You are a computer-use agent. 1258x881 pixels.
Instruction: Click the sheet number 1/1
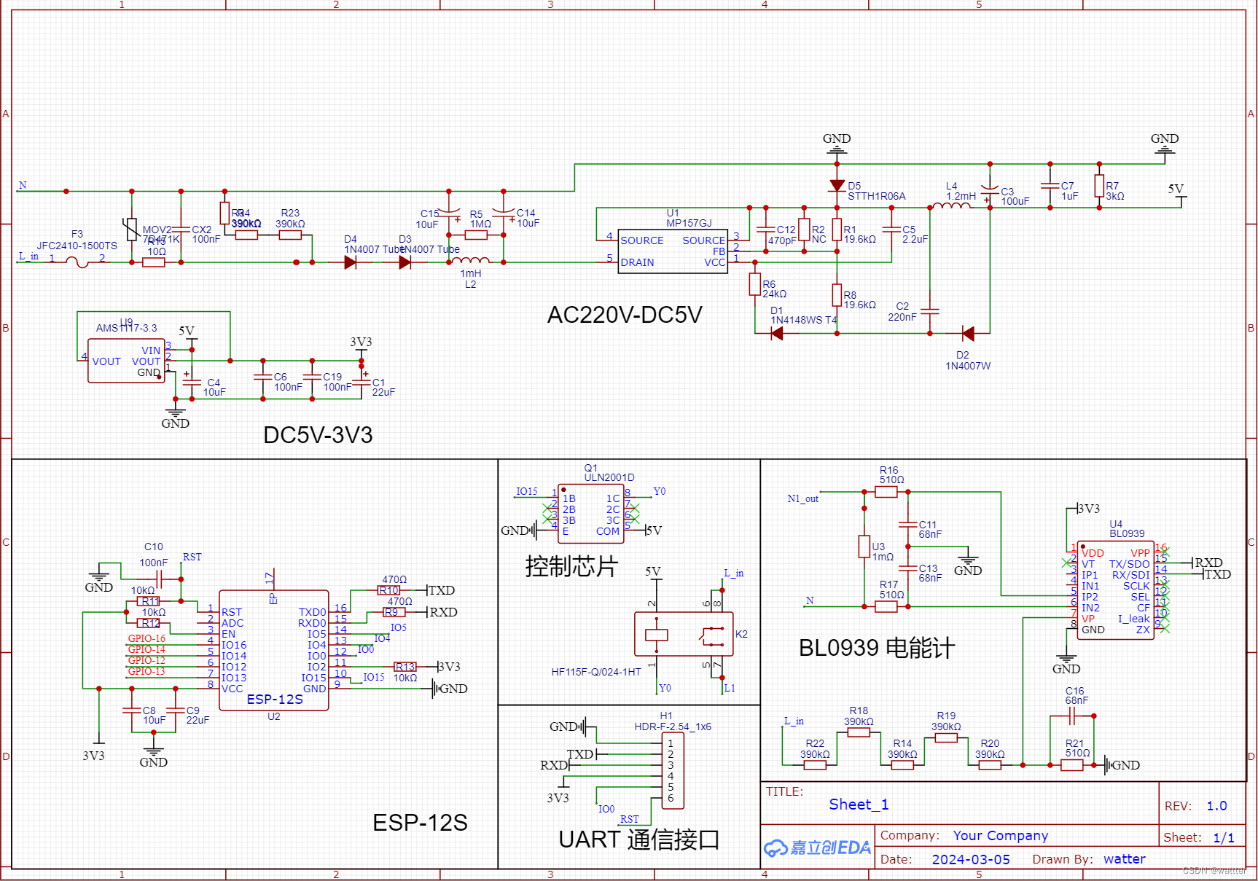1224,838
